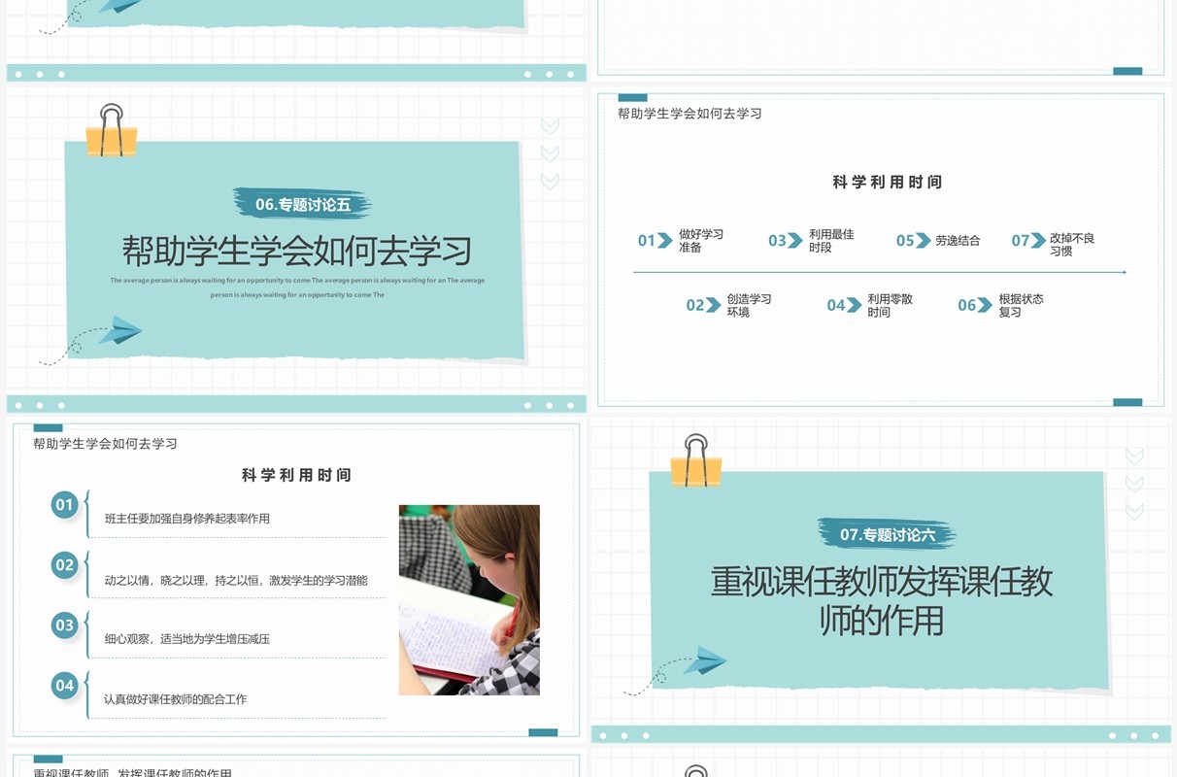Click the binder clip on the 07 section slide
1177x777 pixels.
point(695,460)
